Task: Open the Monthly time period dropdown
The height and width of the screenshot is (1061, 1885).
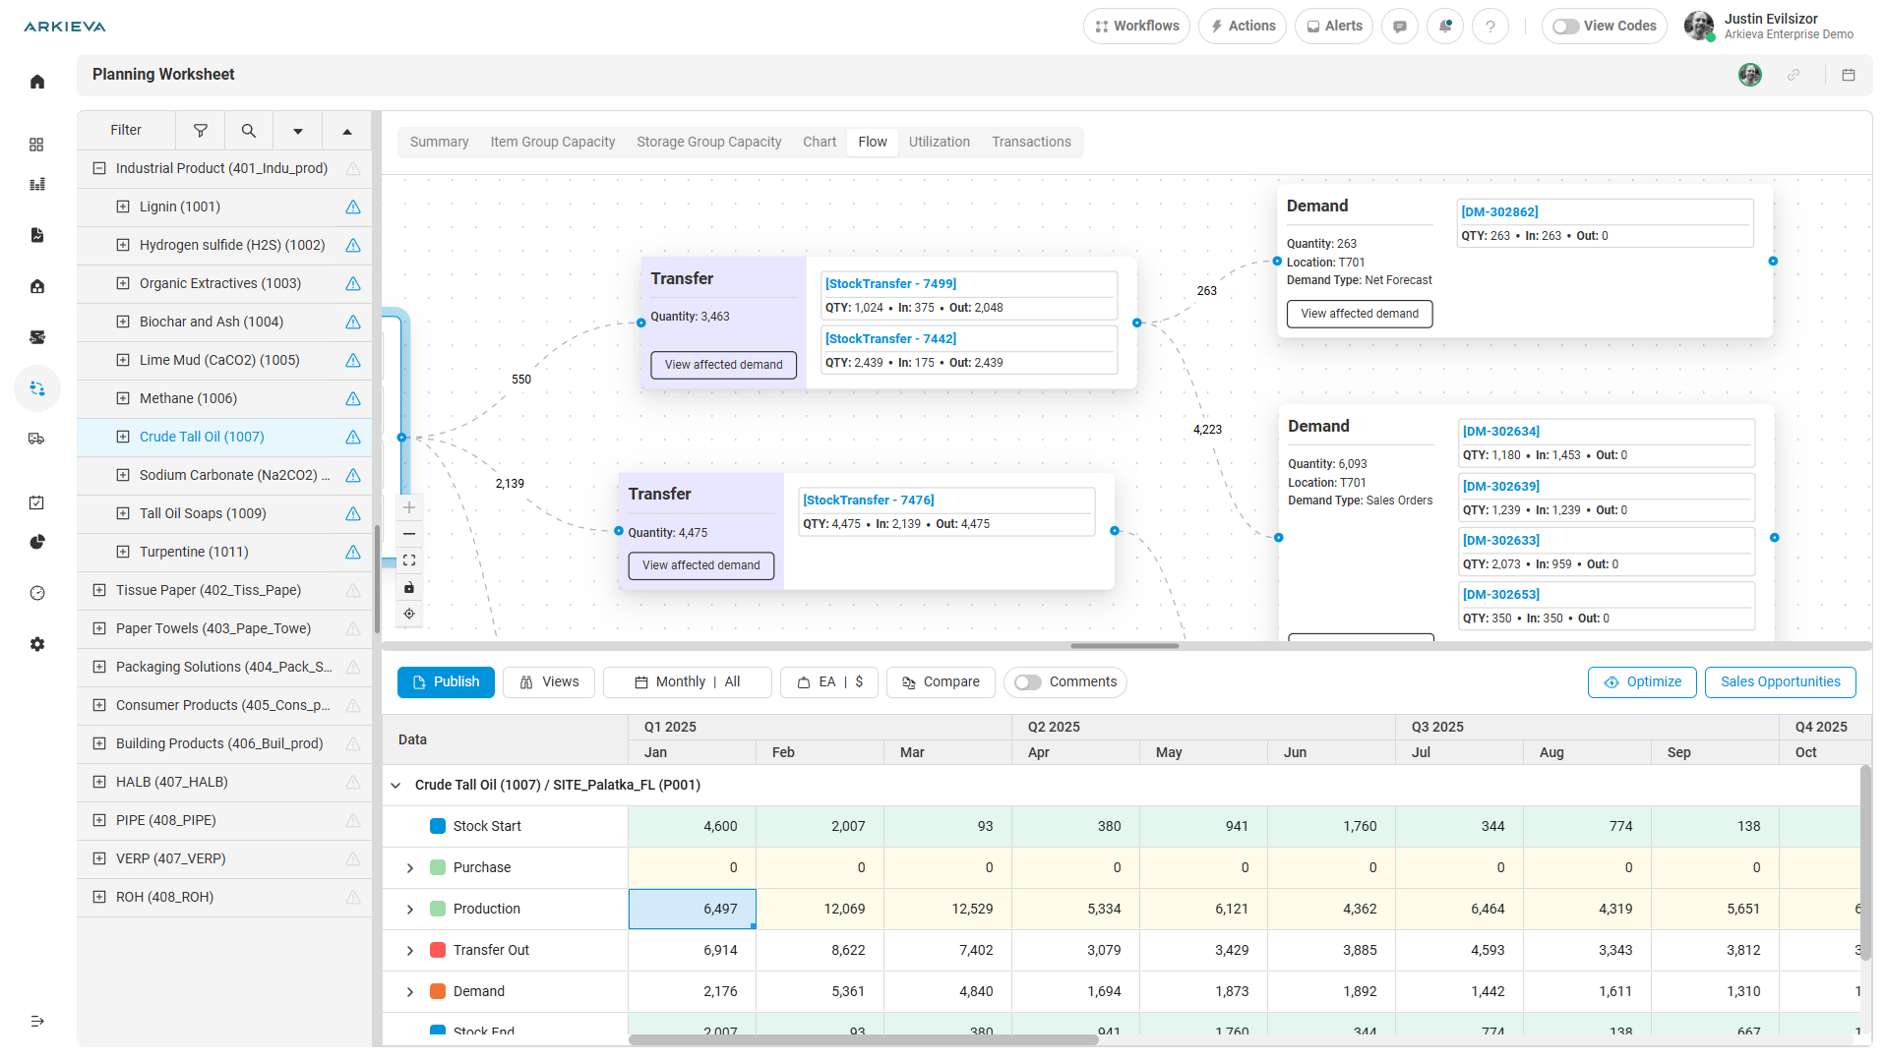Action: coord(680,682)
